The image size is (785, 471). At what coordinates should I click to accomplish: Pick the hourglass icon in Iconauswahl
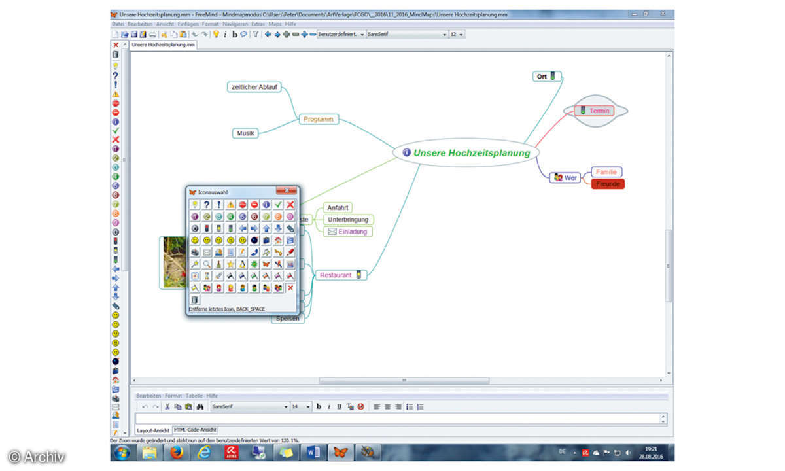coord(207,275)
